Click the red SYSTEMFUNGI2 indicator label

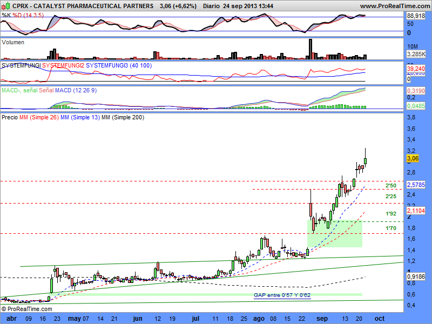click(63, 65)
